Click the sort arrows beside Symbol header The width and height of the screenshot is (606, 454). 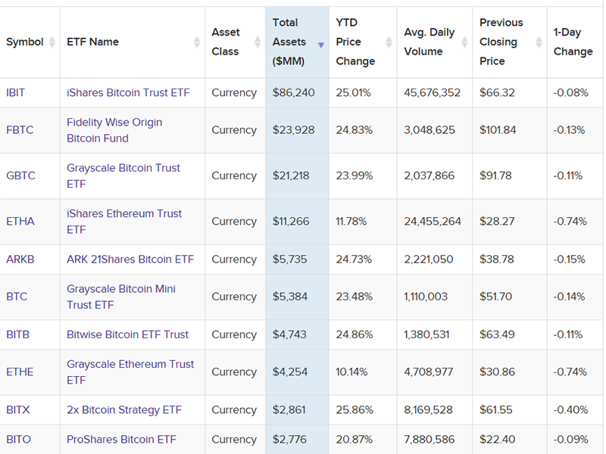(x=52, y=42)
